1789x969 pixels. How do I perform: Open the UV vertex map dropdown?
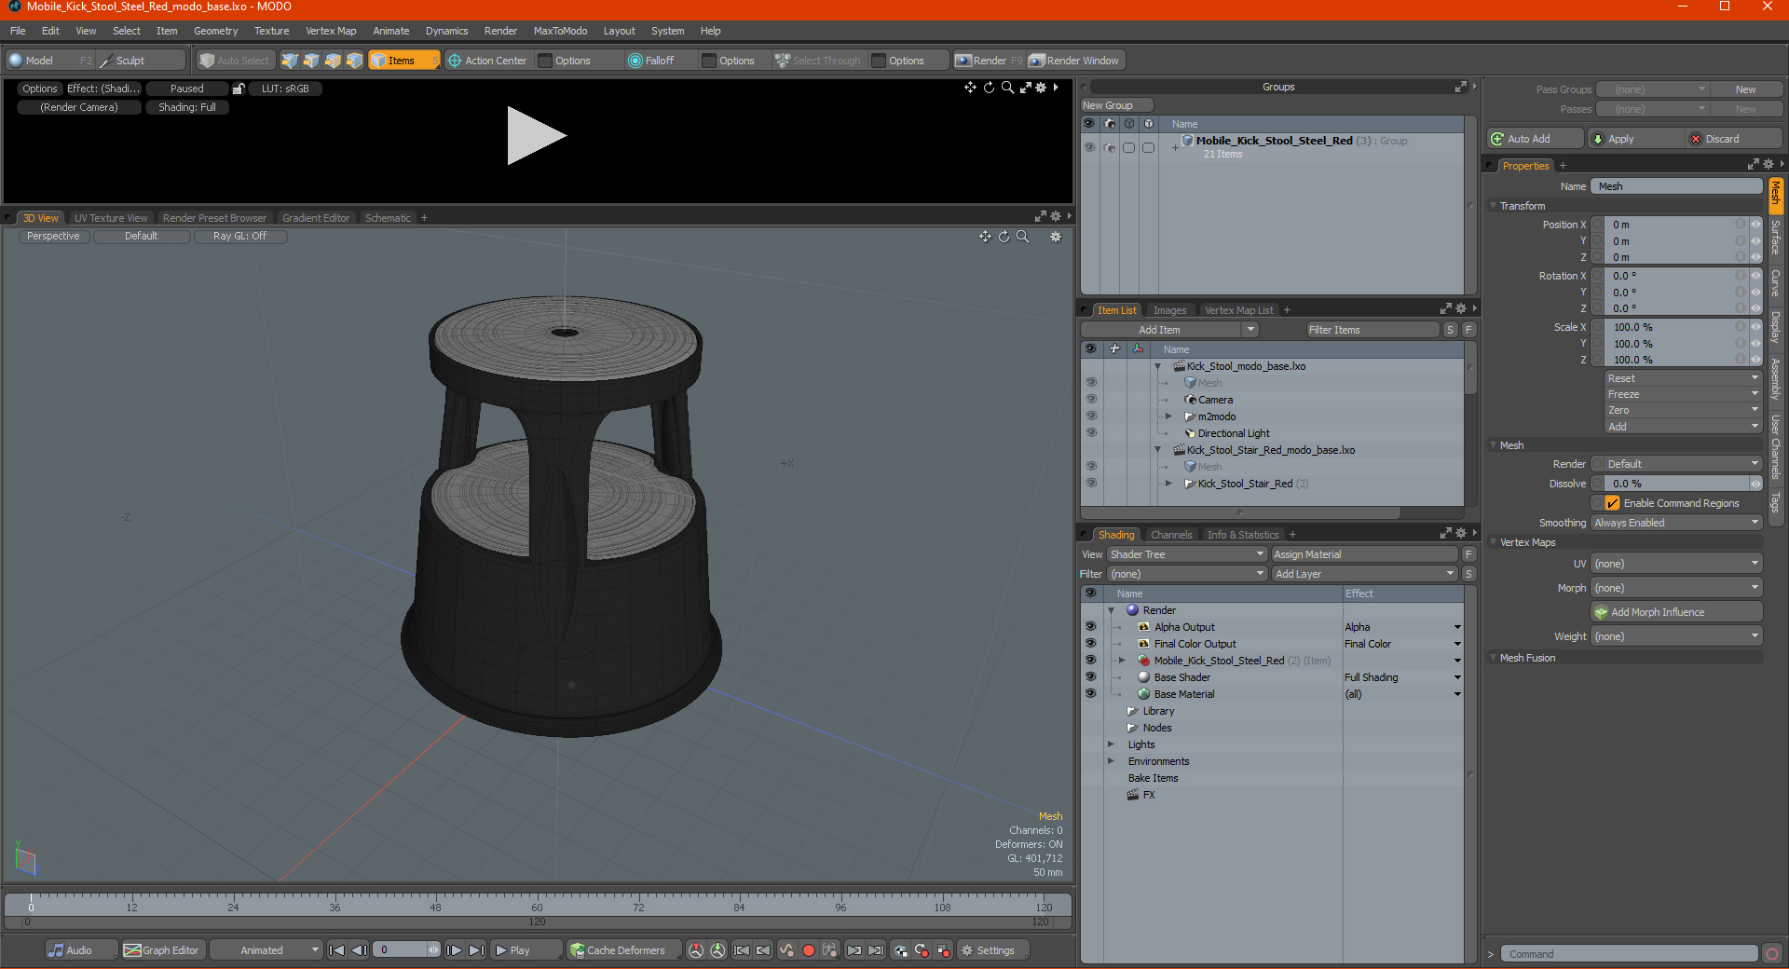coord(1676,564)
